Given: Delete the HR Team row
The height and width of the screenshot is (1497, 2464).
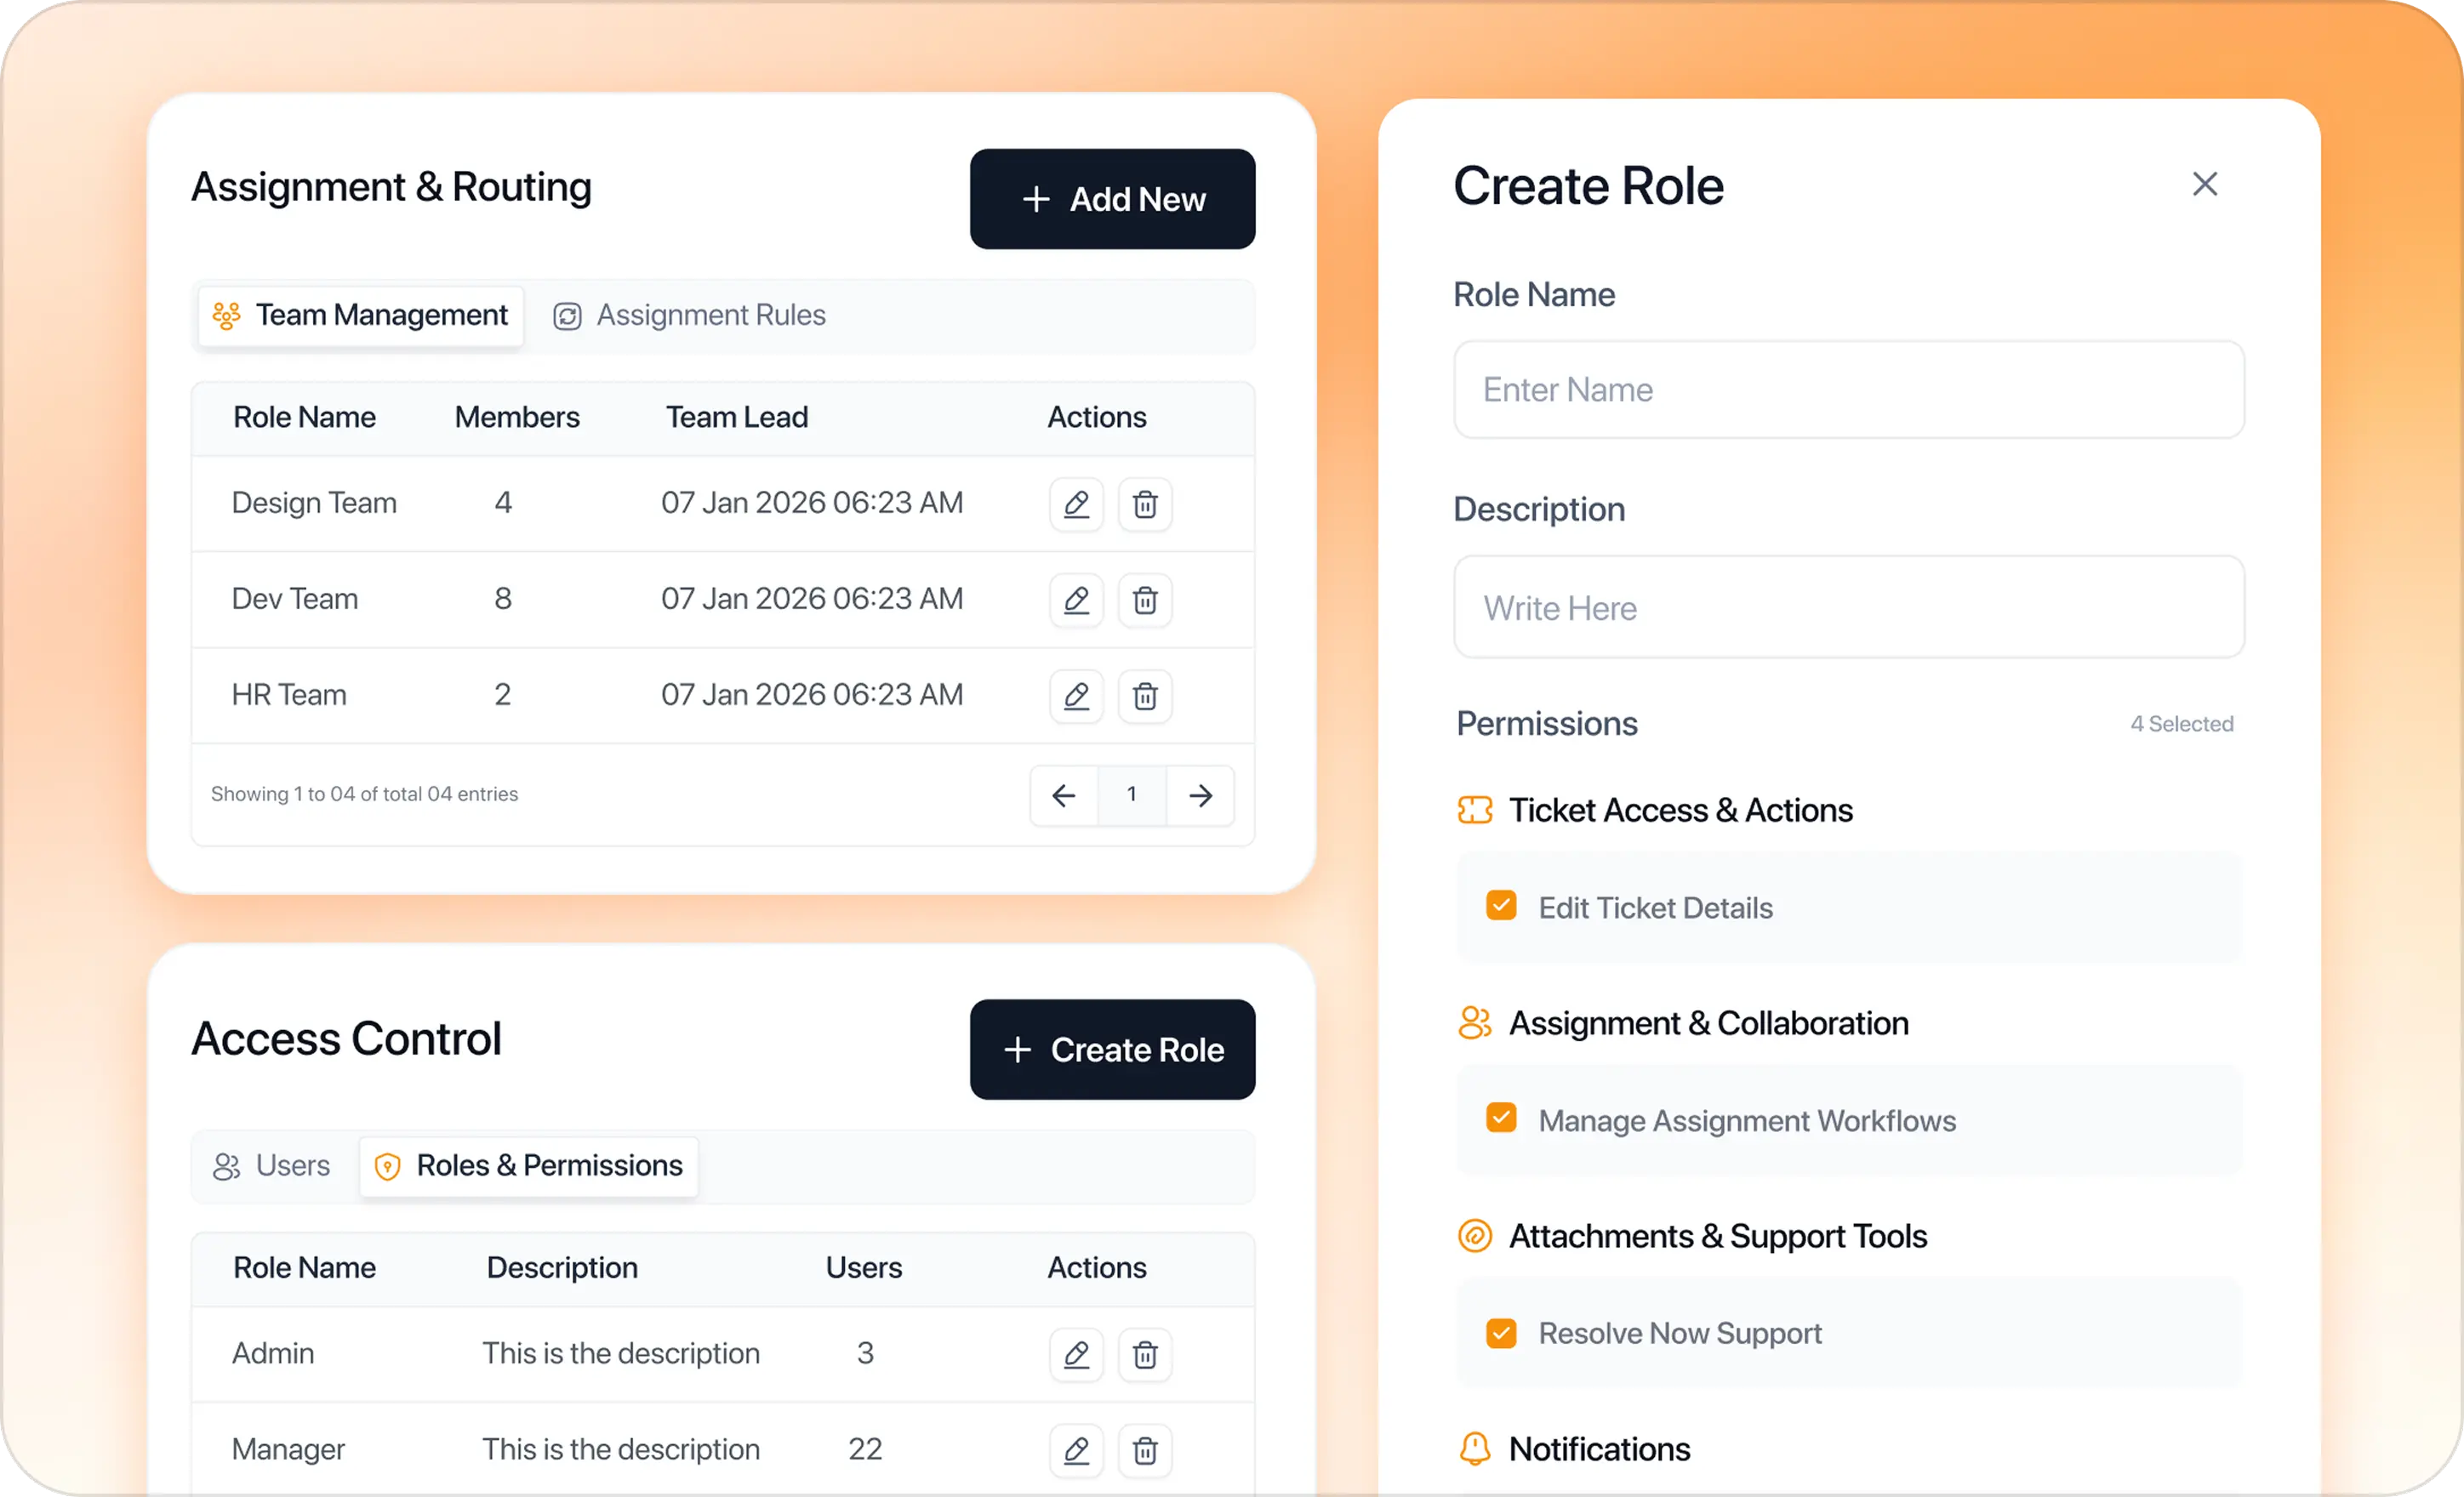Looking at the screenshot, I should (x=1145, y=696).
